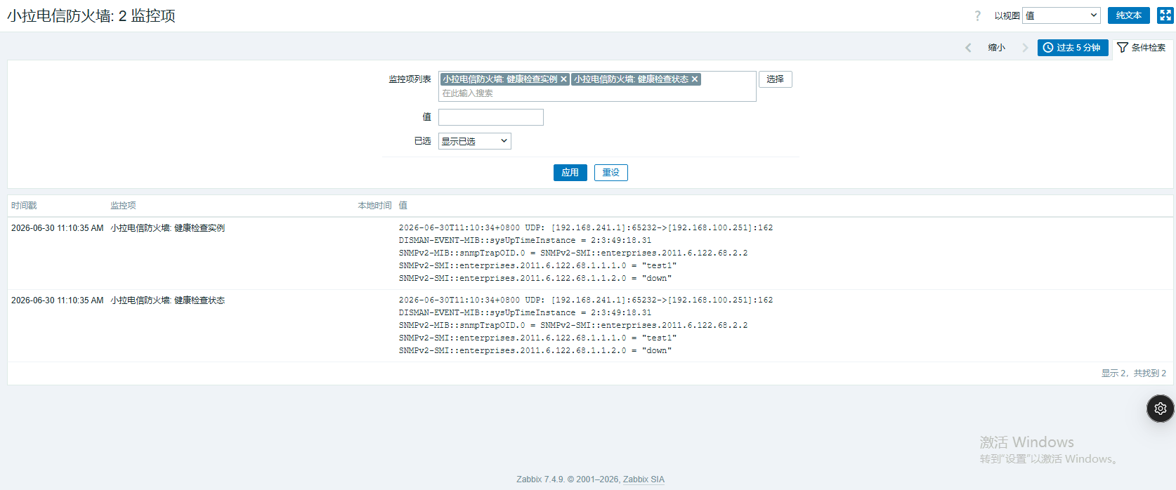Click the Zabbix 7.4.9 version text in footer
This screenshot has height=490, width=1176.
(x=540, y=479)
